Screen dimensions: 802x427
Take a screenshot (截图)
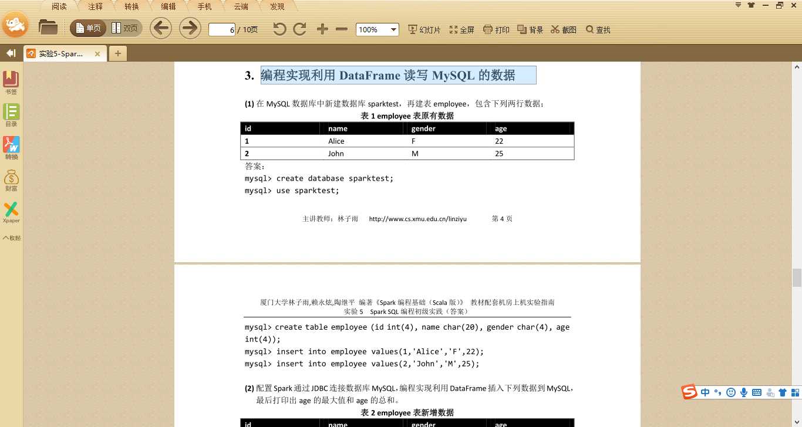pos(564,29)
